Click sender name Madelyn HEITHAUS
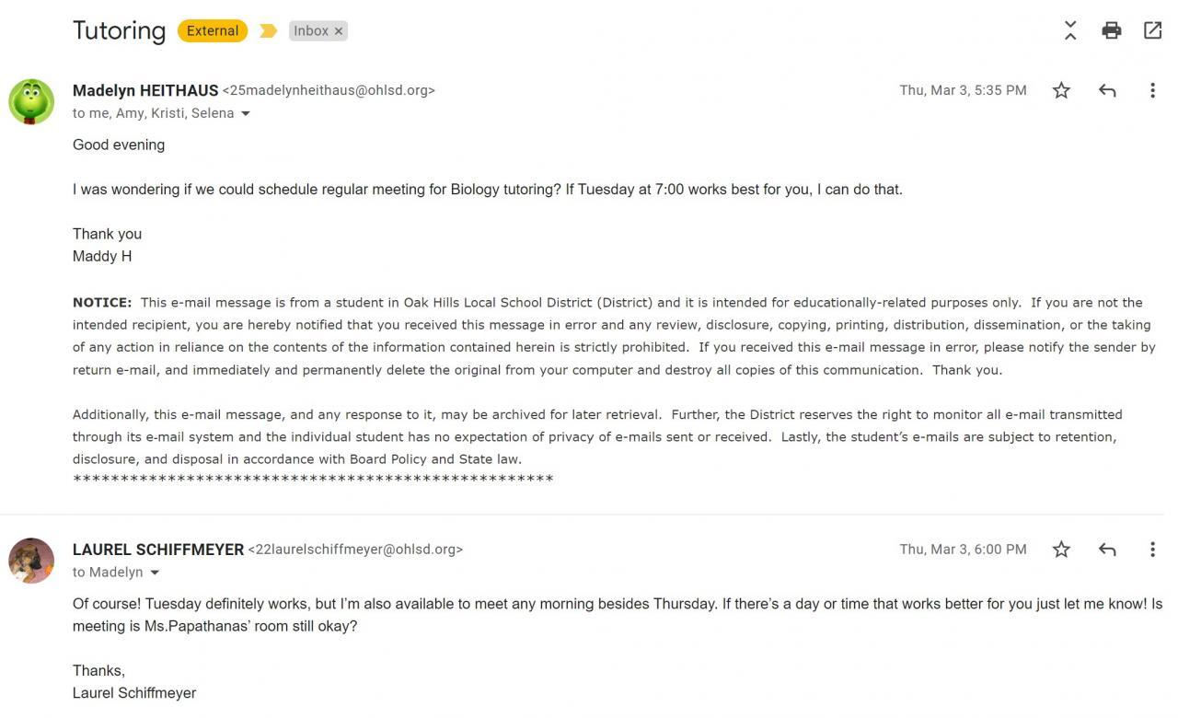 point(145,90)
